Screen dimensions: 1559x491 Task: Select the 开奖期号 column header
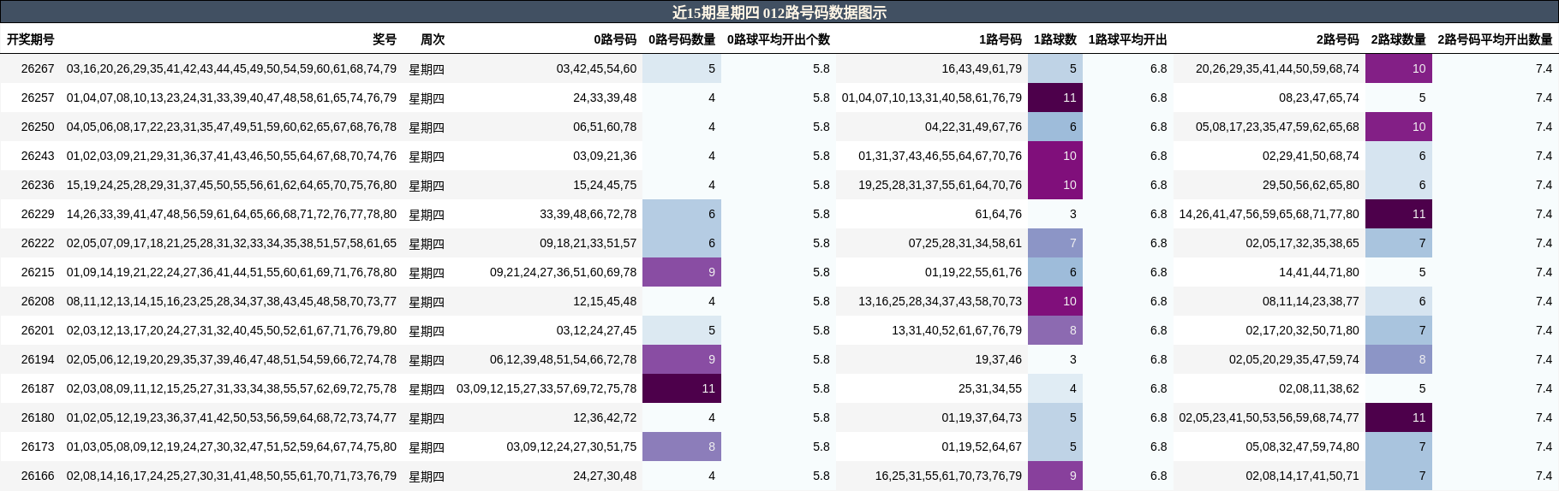point(31,39)
